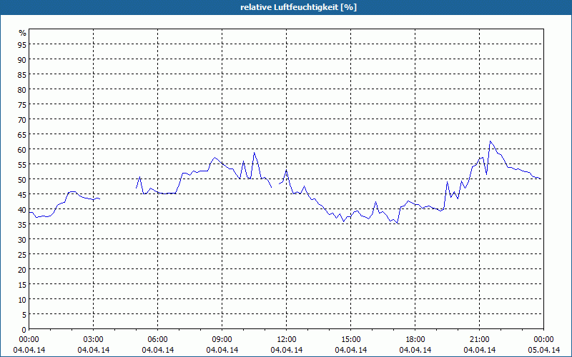Pick the 80 axis value
572x357 pixels.
tap(22, 90)
